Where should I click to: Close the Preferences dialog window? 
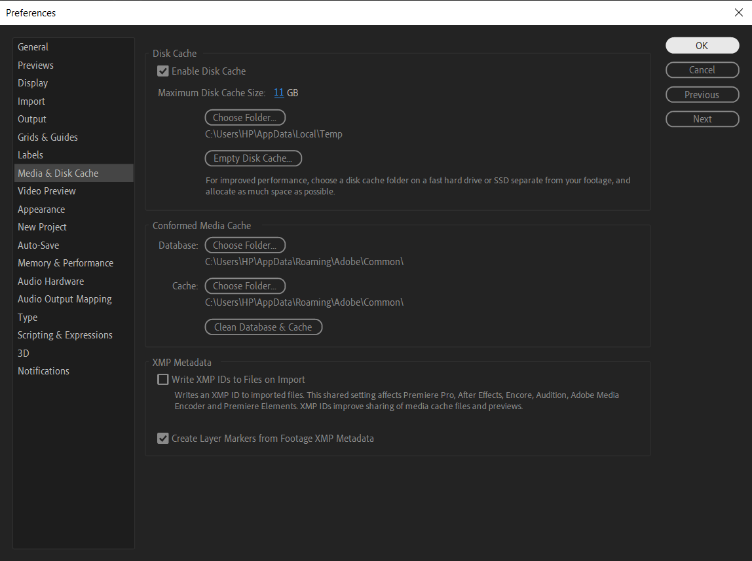coord(739,12)
